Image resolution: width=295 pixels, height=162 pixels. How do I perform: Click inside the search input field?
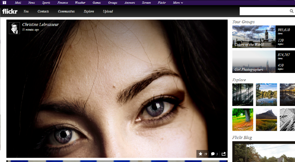pos(264,11)
